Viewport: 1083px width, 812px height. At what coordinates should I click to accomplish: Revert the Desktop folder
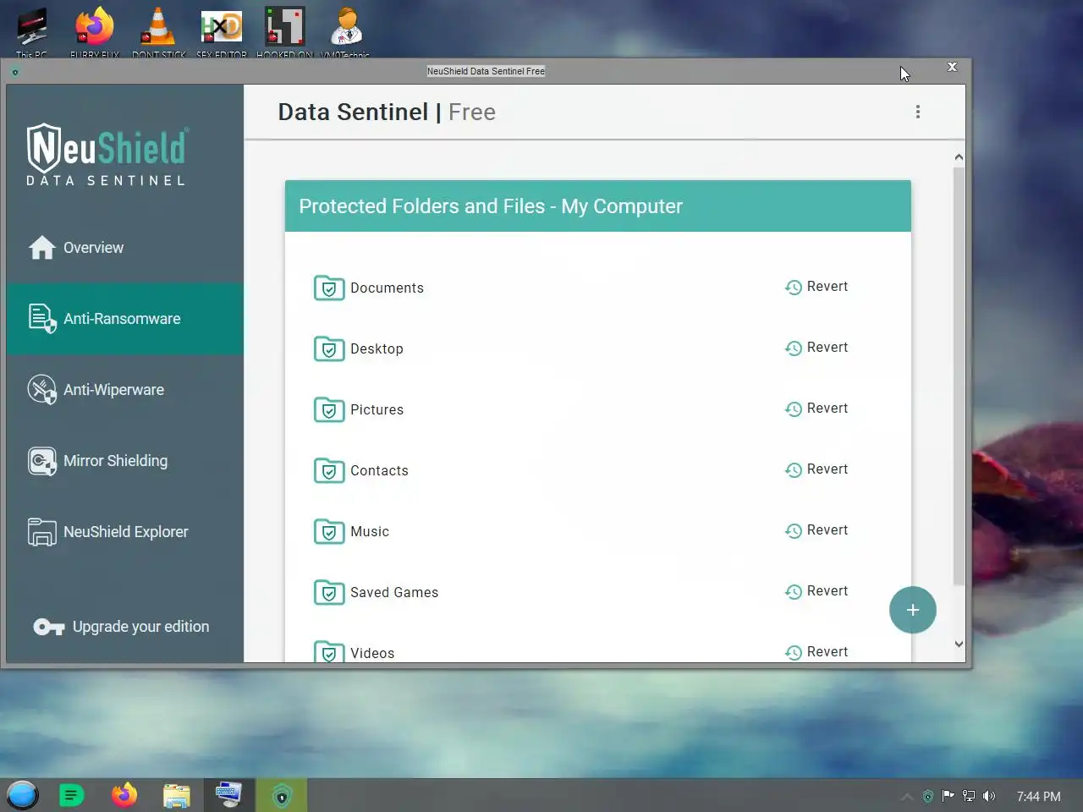point(816,348)
